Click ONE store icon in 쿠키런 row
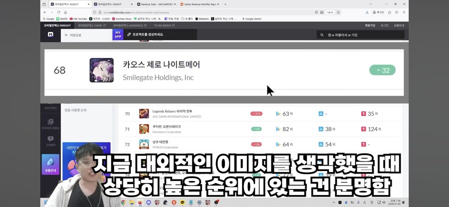The image size is (449, 207). click(x=363, y=129)
